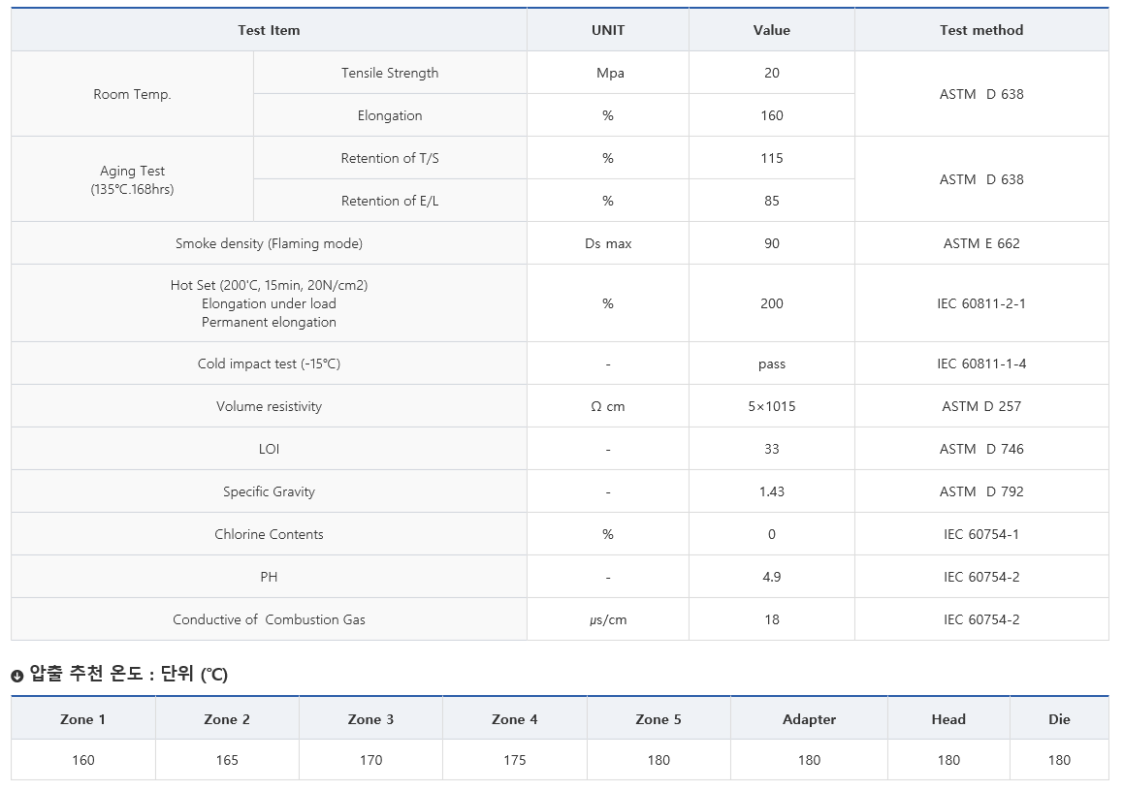The image size is (1124, 791).
Task: Select the LOI value 33
Action: [771, 449]
